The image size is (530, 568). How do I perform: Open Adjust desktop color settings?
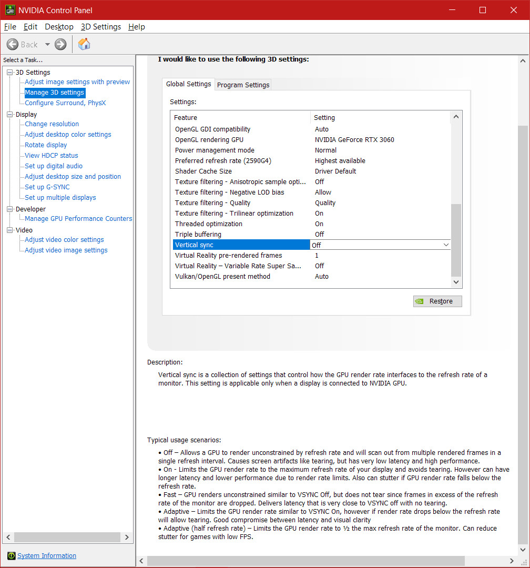point(68,135)
